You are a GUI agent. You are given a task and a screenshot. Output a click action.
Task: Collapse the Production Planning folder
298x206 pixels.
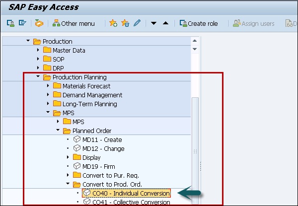pos(38,77)
